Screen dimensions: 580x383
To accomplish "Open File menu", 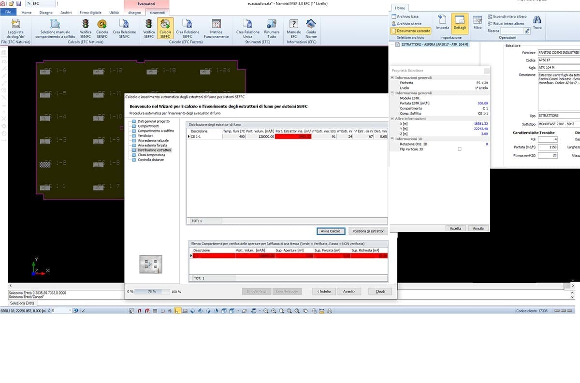I will (8, 13).
